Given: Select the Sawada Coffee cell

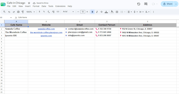Looking at the screenshot, I should click(x=16, y=29).
